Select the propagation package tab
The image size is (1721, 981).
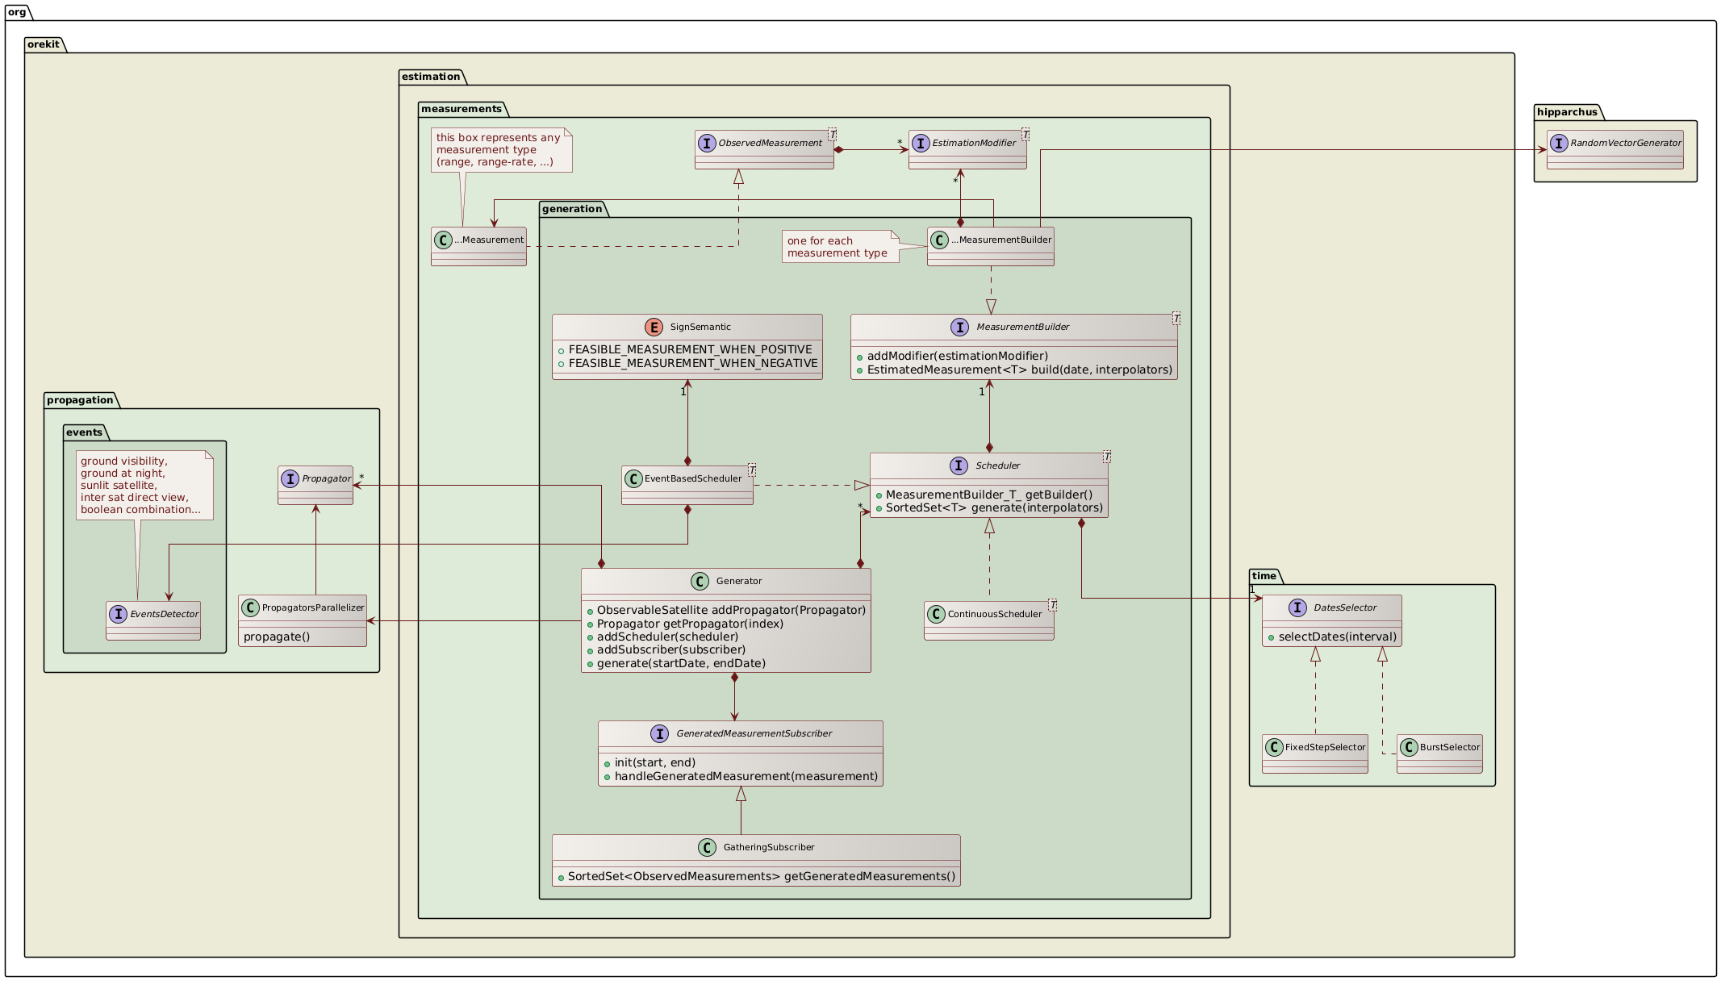[x=80, y=399]
